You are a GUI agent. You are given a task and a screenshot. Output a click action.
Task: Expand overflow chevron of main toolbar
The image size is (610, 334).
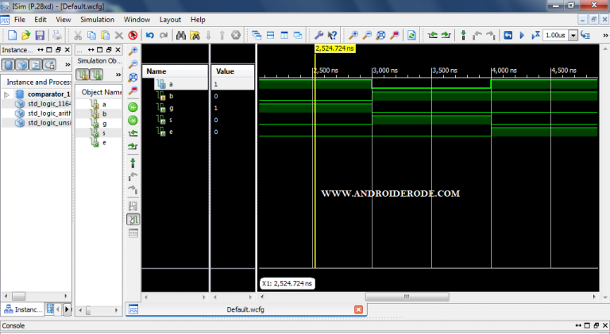605,36
